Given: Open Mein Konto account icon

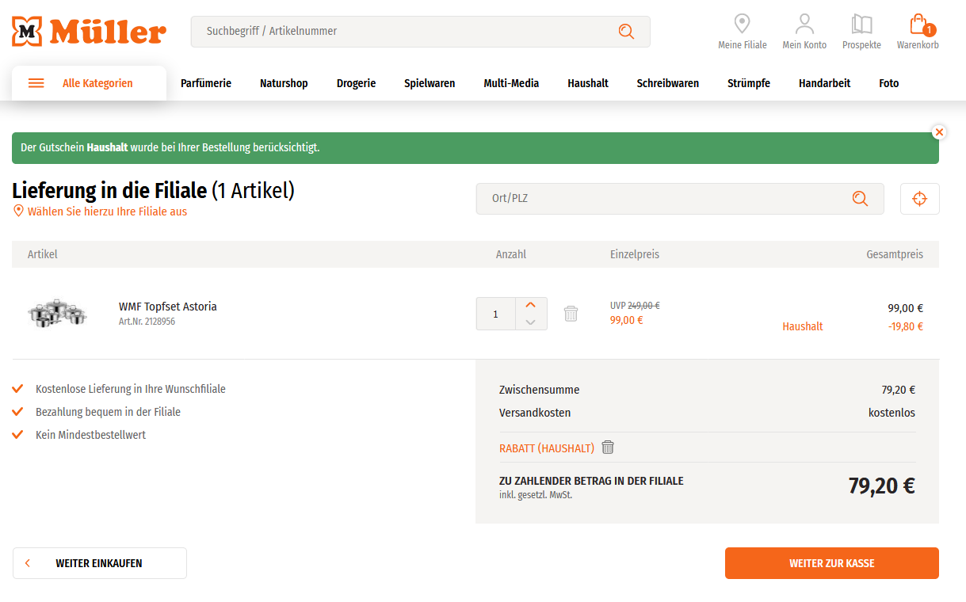Looking at the screenshot, I should point(804,32).
